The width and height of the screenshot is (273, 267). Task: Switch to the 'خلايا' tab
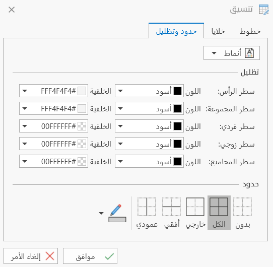[x=218, y=31]
